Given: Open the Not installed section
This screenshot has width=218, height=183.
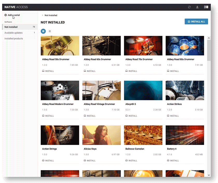Looking at the screenshot, I should pyautogui.click(x=20, y=27).
